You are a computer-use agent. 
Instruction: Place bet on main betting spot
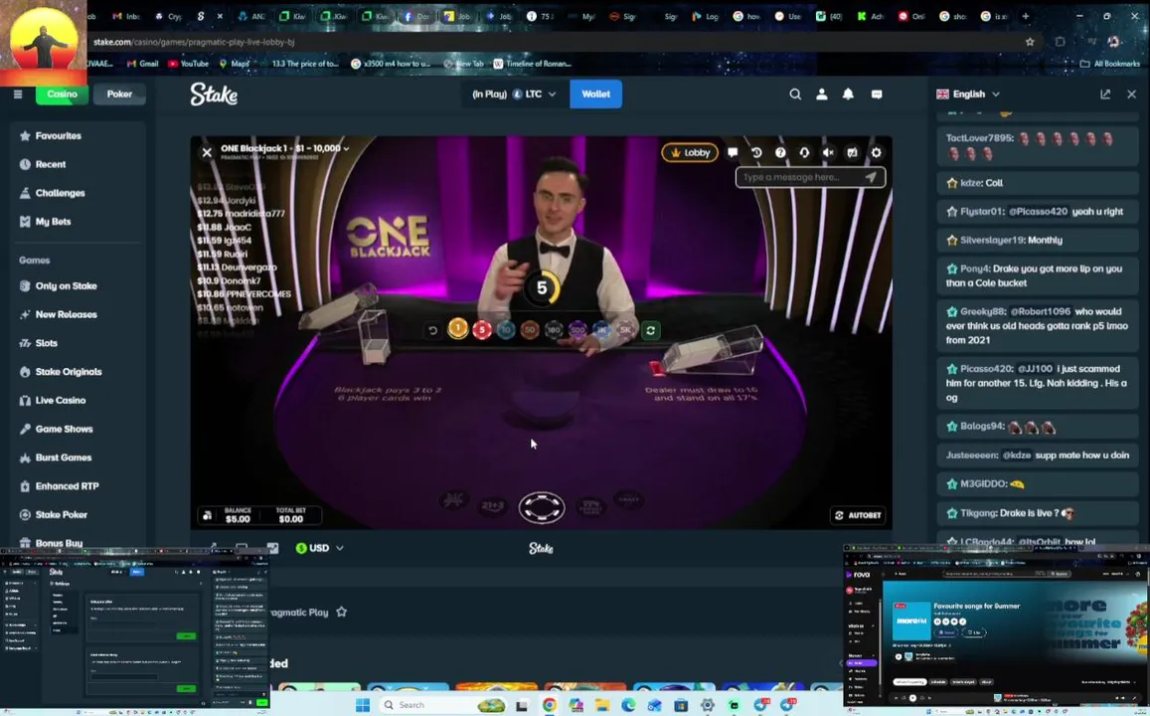542,507
